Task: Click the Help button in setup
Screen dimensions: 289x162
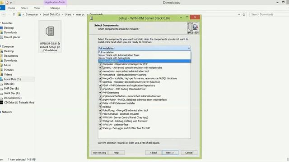Action: 116,153
